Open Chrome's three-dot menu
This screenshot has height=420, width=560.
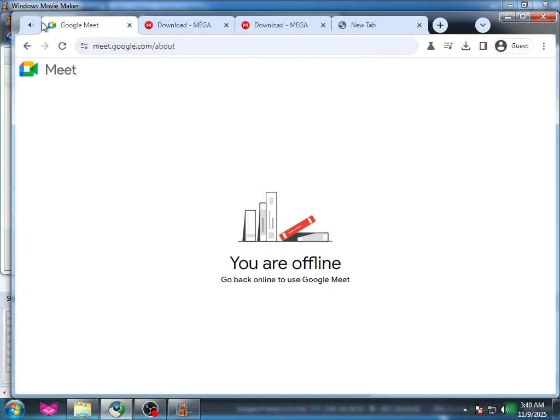coord(544,46)
